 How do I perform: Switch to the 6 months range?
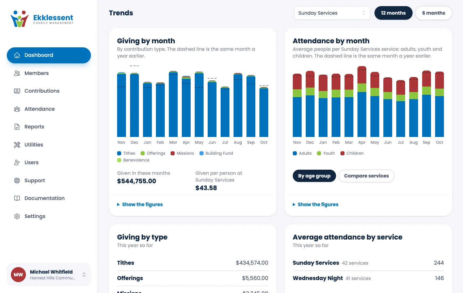433,13
